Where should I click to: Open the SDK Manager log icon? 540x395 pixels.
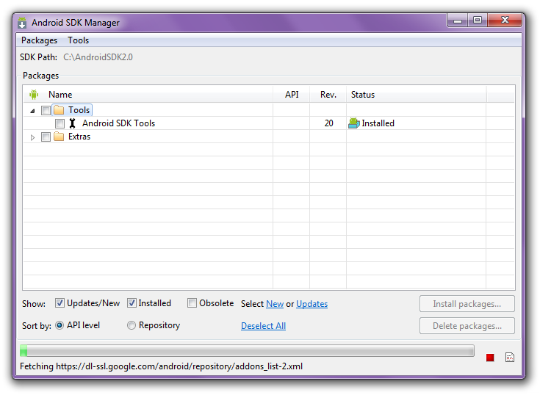point(510,358)
